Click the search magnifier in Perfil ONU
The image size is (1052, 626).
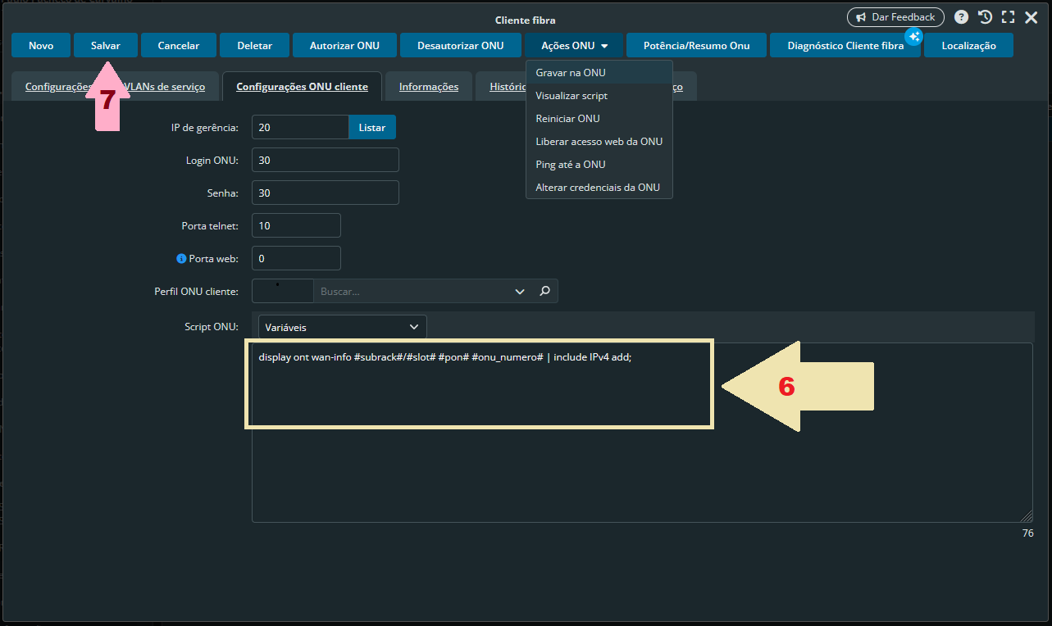tap(544, 291)
